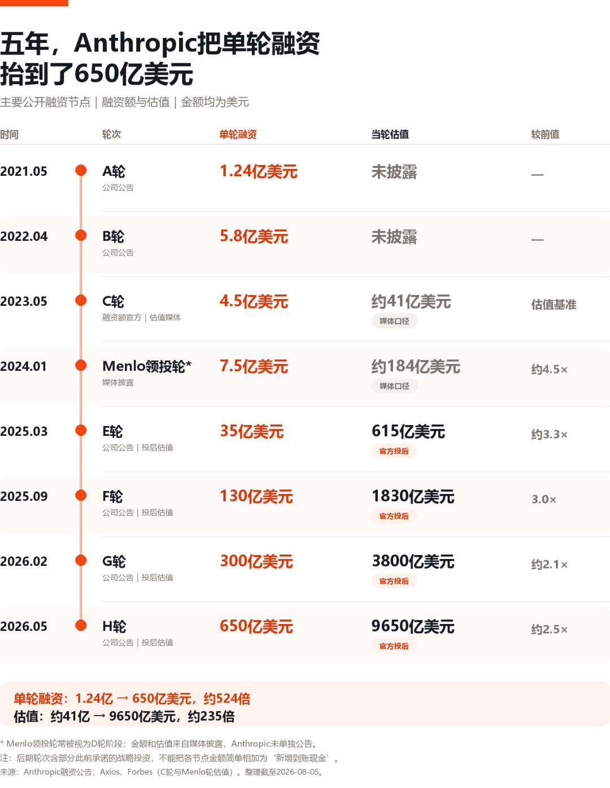Click the 5.8亿美元 funding amount

[254, 236]
